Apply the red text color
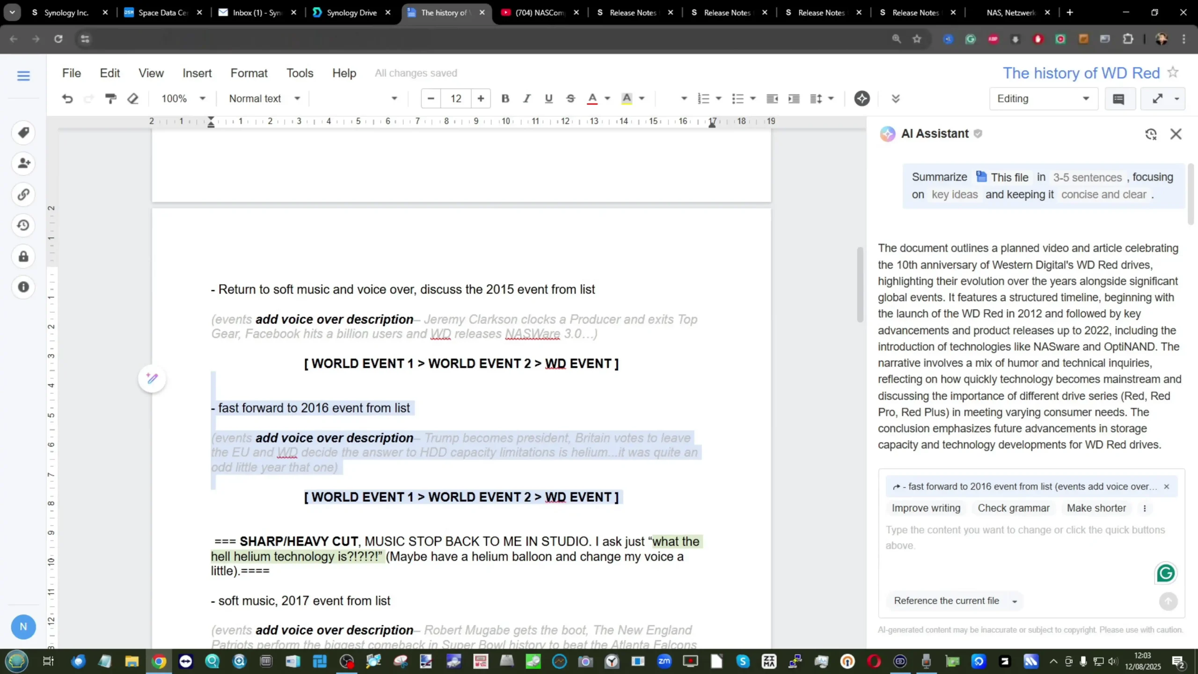 592,99
